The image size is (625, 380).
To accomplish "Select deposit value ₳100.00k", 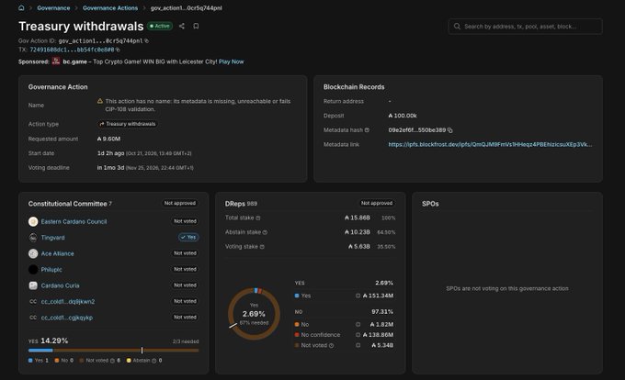I will 403,116.
